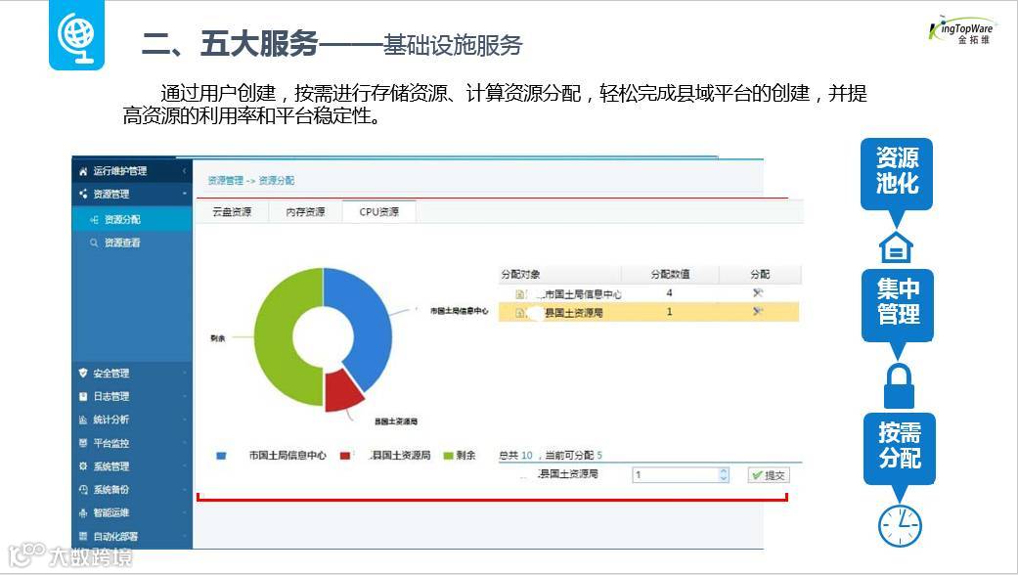Click file icon in 市国土局信息中心 row
The height and width of the screenshot is (575, 1018).
pos(520,294)
